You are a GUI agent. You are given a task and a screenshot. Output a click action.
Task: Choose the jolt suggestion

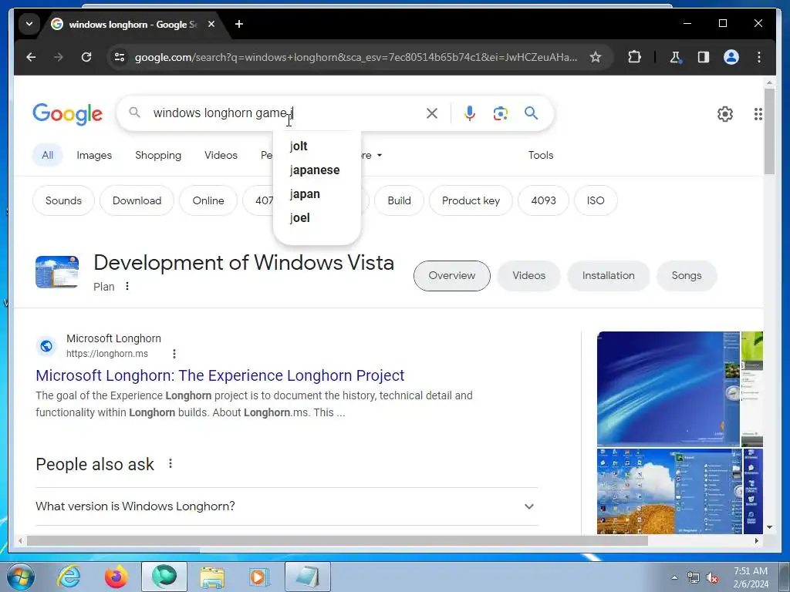point(317,146)
